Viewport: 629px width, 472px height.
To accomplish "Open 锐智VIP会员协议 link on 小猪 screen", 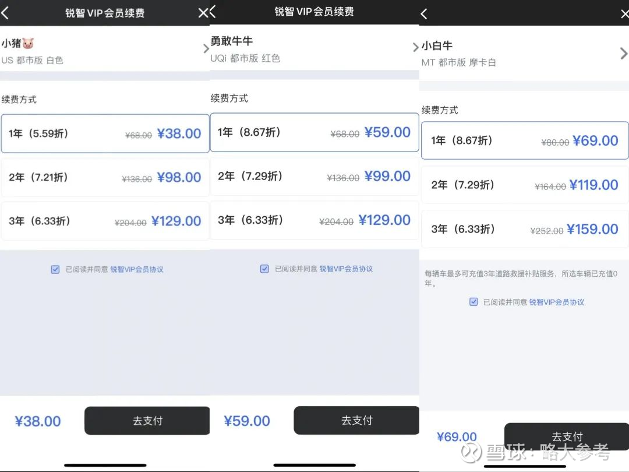I will 137,269.
